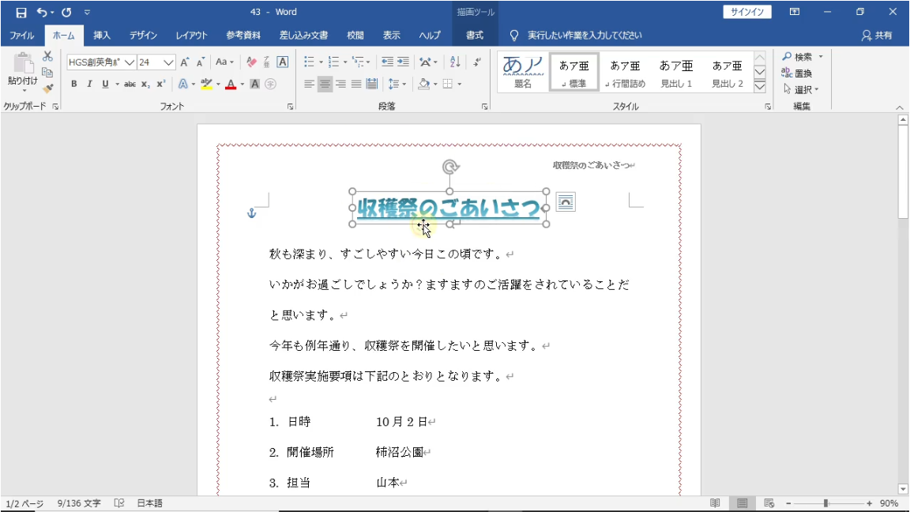The width and height of the screenshot is (910, 512).
Task: Open the font size dropdown
Action: point(168,62)
